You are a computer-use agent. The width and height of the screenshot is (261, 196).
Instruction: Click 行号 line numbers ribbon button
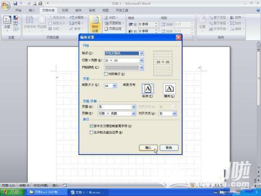tap(76, 23)
